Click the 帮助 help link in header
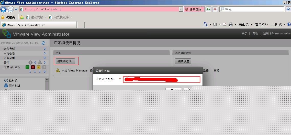 [x=255, y=34]
